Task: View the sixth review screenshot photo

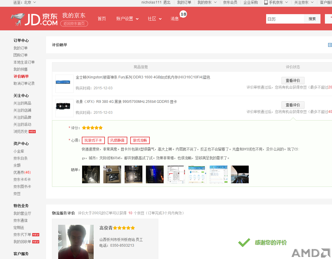Action: click(x=197, y=174)
